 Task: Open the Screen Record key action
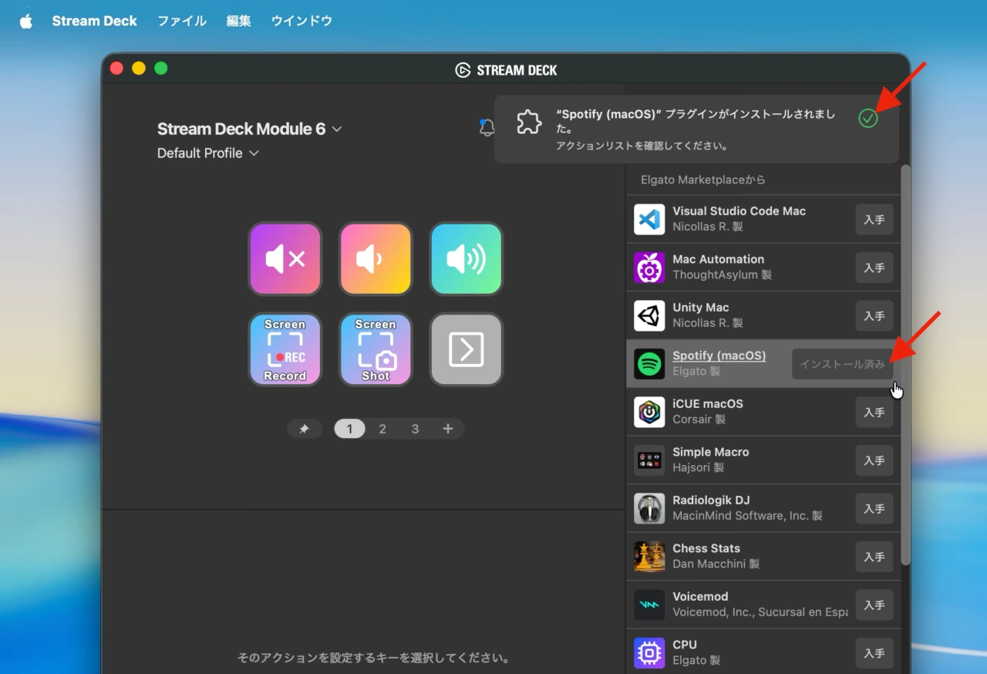coord(285,349)
